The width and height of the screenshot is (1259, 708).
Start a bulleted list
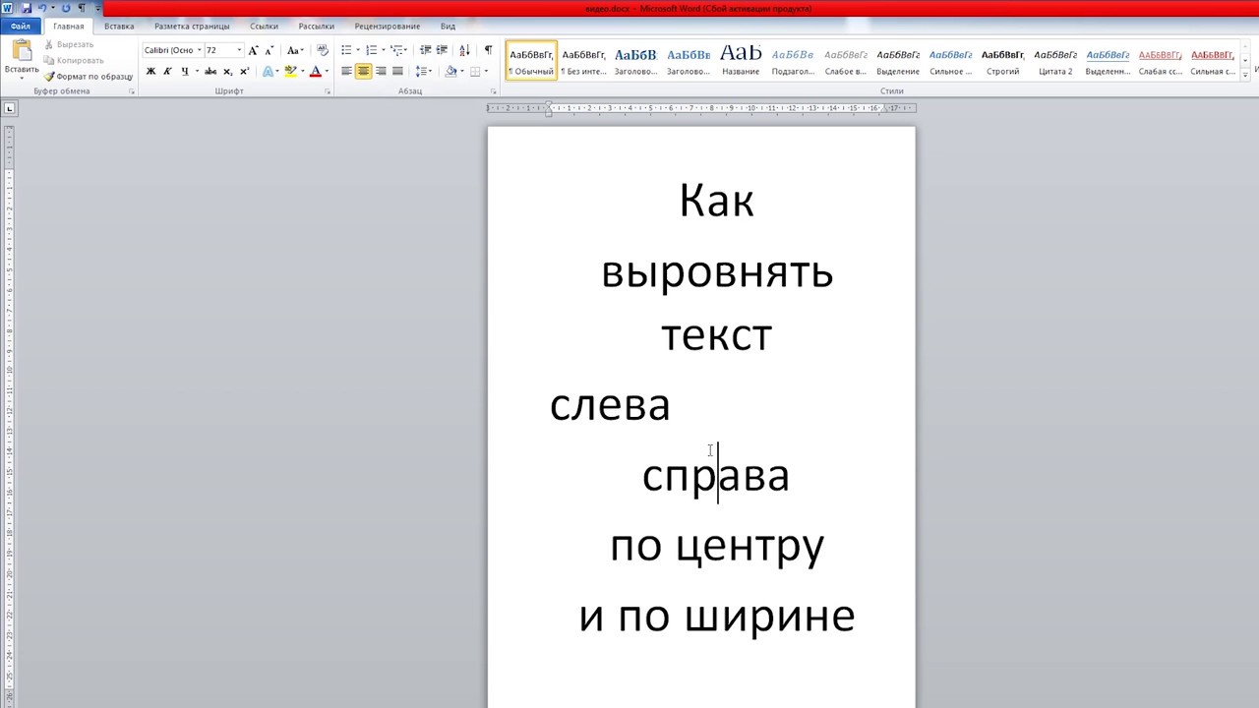[x=346, y=50]
